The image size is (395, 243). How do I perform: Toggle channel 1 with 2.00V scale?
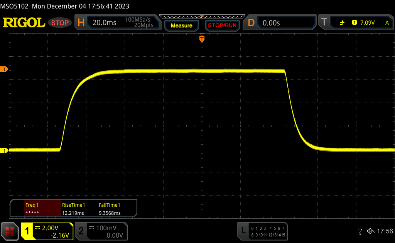click(x=47, y=231)
